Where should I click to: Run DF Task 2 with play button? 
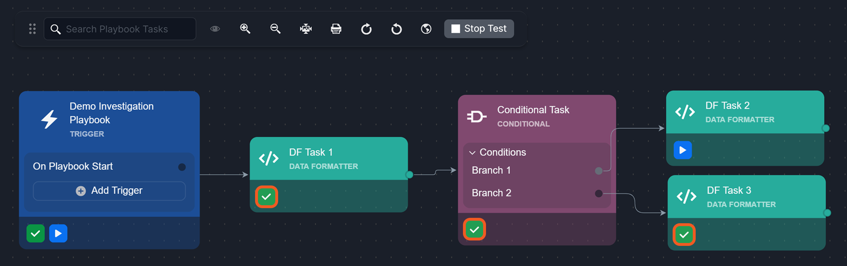pyautogui.click(x=683, y=150)
